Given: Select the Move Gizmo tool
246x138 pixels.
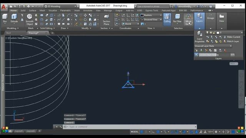Looking at the screenshot, I should point(188,20).
